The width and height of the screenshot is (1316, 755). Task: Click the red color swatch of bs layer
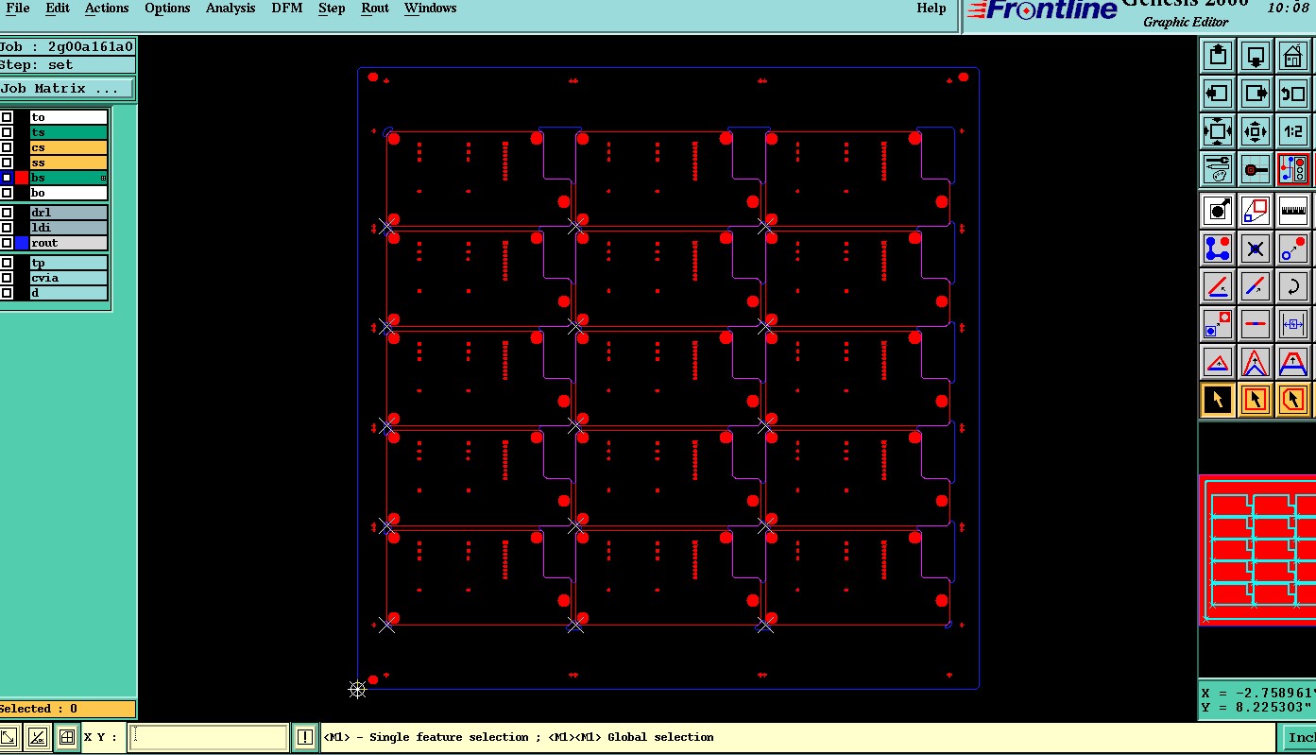[x=22, y=178]
